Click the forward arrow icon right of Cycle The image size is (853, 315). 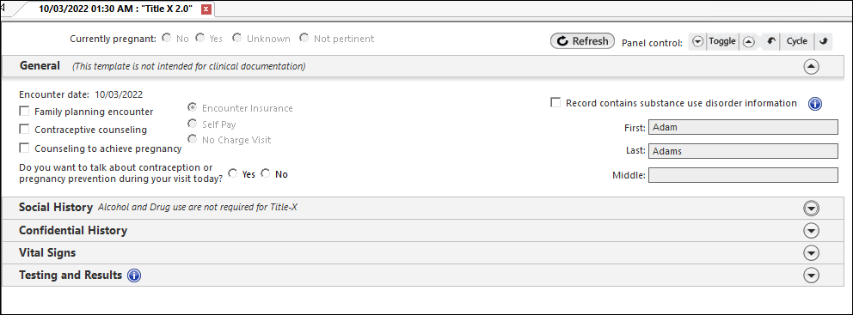[x=824, y=41]
